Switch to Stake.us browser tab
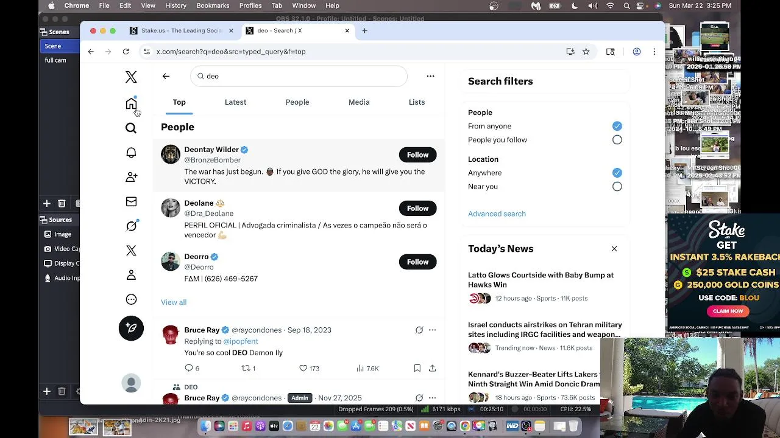 (182, 30)
